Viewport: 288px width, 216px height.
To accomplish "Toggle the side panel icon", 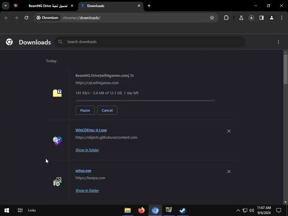I will 261,18.
